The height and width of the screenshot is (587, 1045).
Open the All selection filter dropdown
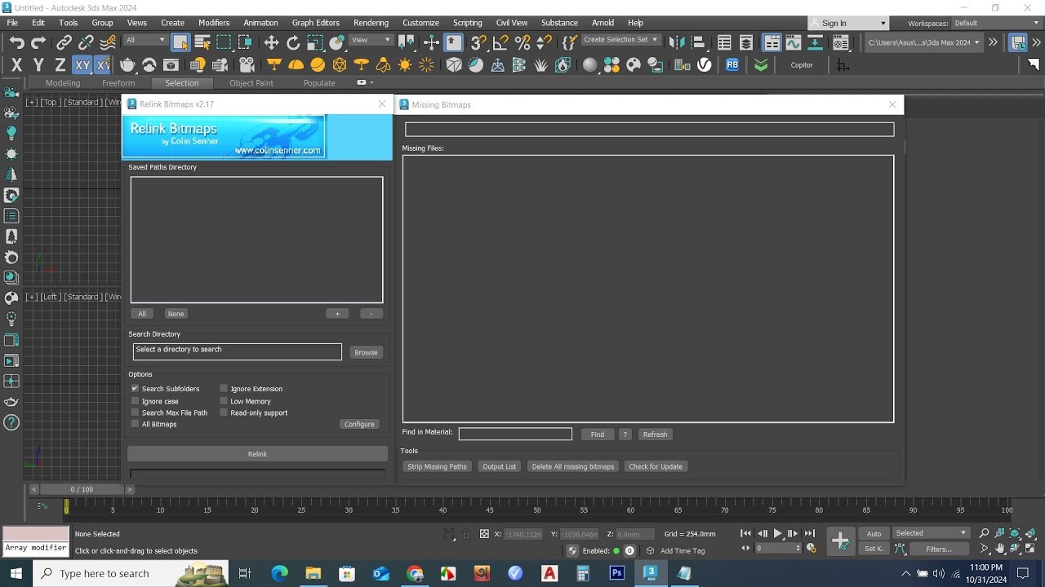click(x=145, y=40)
